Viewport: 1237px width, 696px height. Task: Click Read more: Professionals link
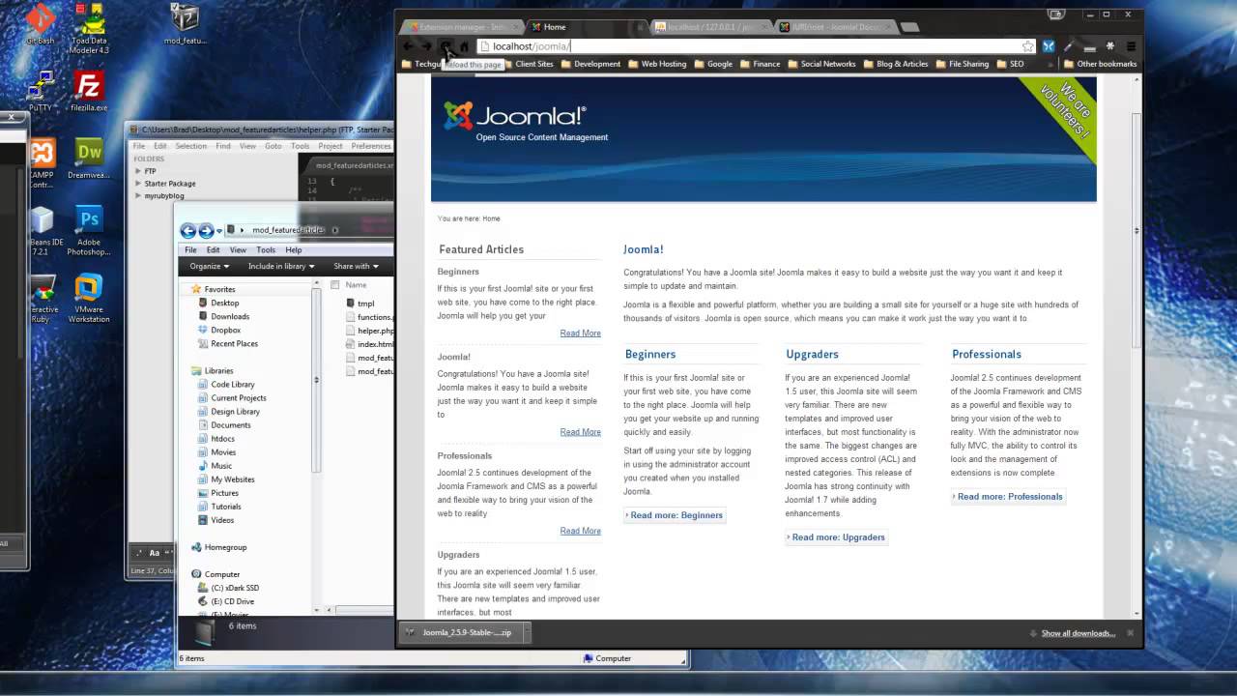(x=1009, y=497)
